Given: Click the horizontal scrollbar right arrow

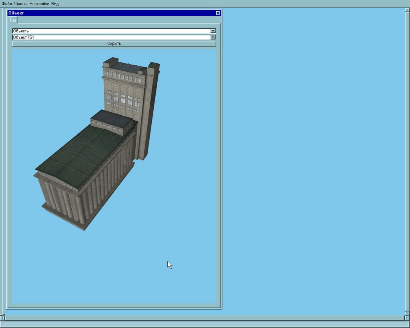Looking at the screenshot, I should click(407, 318).
